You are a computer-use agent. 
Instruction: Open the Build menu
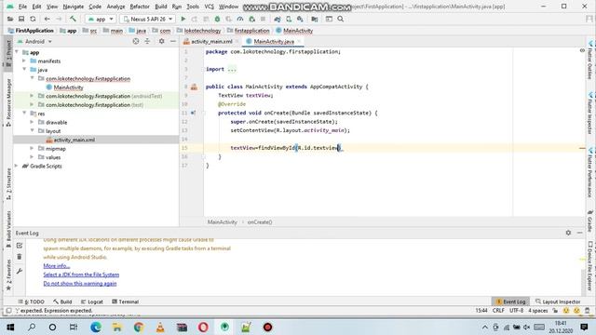click(x=161, y=7)
